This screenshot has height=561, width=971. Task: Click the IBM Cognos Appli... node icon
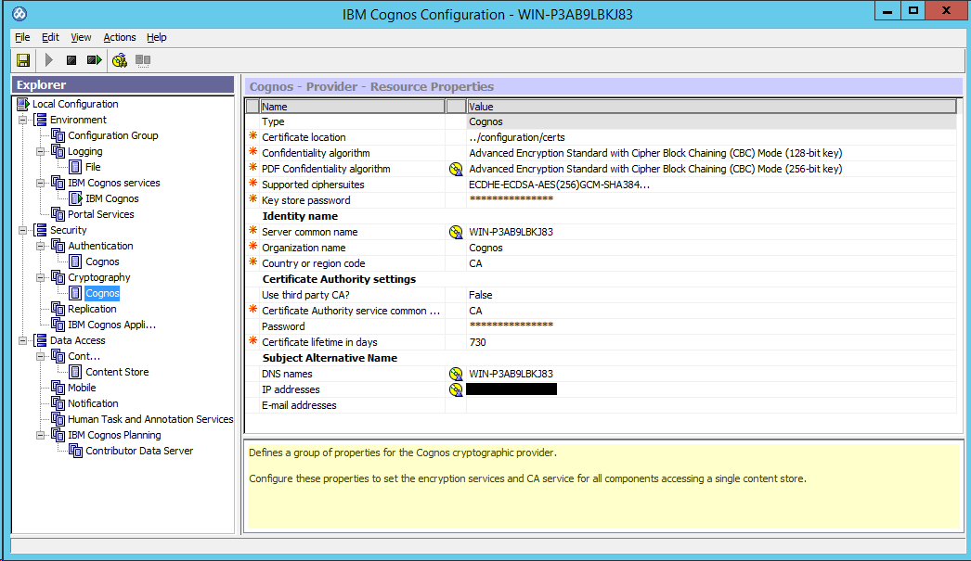(58, 325)
